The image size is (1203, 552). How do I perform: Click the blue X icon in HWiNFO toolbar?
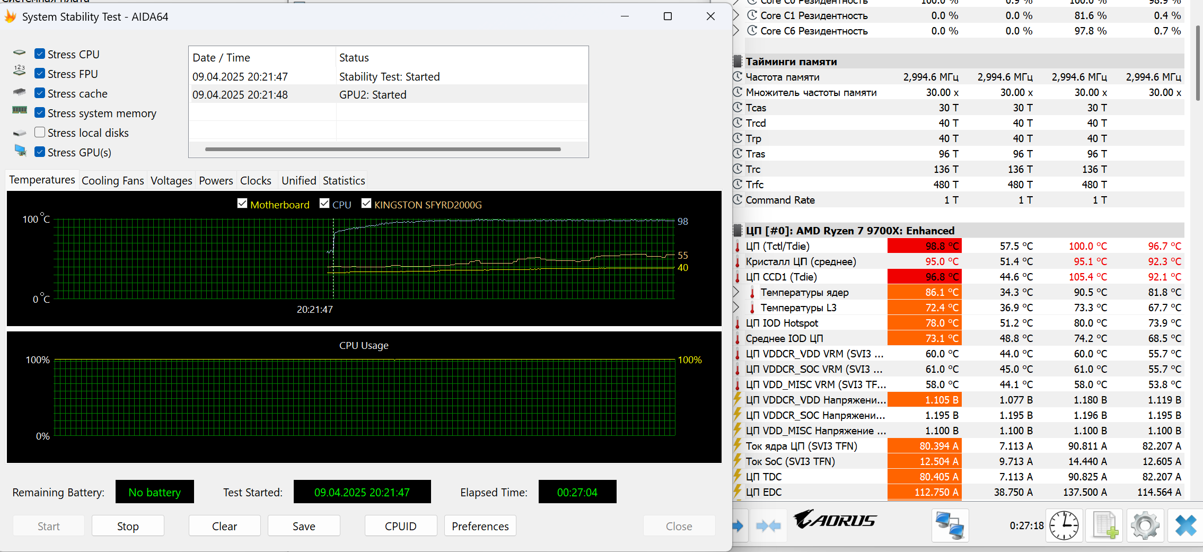pyautogui.click(x=1186, y=525)
